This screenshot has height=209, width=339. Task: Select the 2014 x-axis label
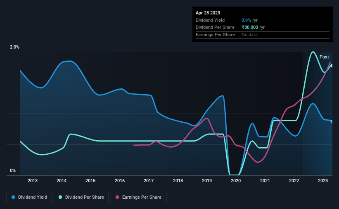pos(62,181)
